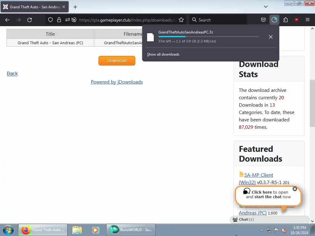
Task: Go back using the browser back arrow
Action: coord(7,20)
